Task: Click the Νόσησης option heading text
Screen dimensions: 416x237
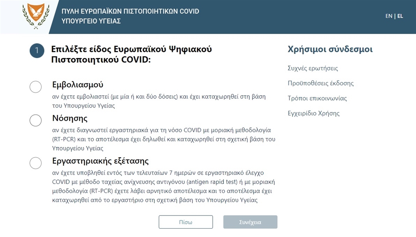Action: coord(70,118)
